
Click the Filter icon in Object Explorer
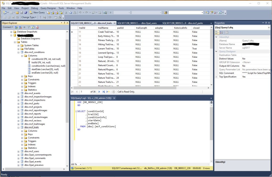[29, 27]
